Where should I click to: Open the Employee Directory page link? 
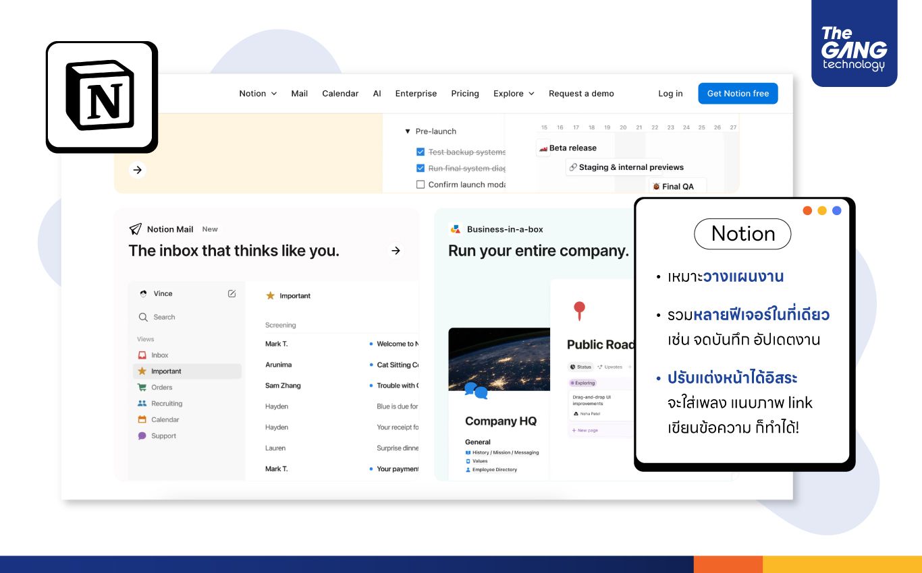[491, 469]
